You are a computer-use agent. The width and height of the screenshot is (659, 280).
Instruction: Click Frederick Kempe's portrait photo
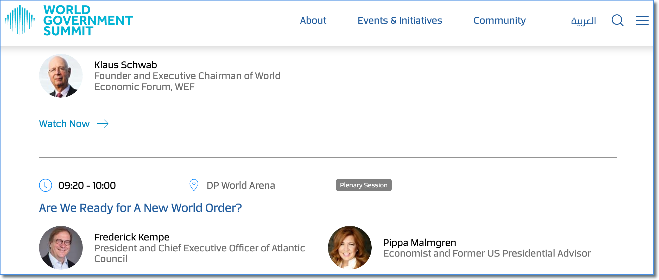pos(61,248)
